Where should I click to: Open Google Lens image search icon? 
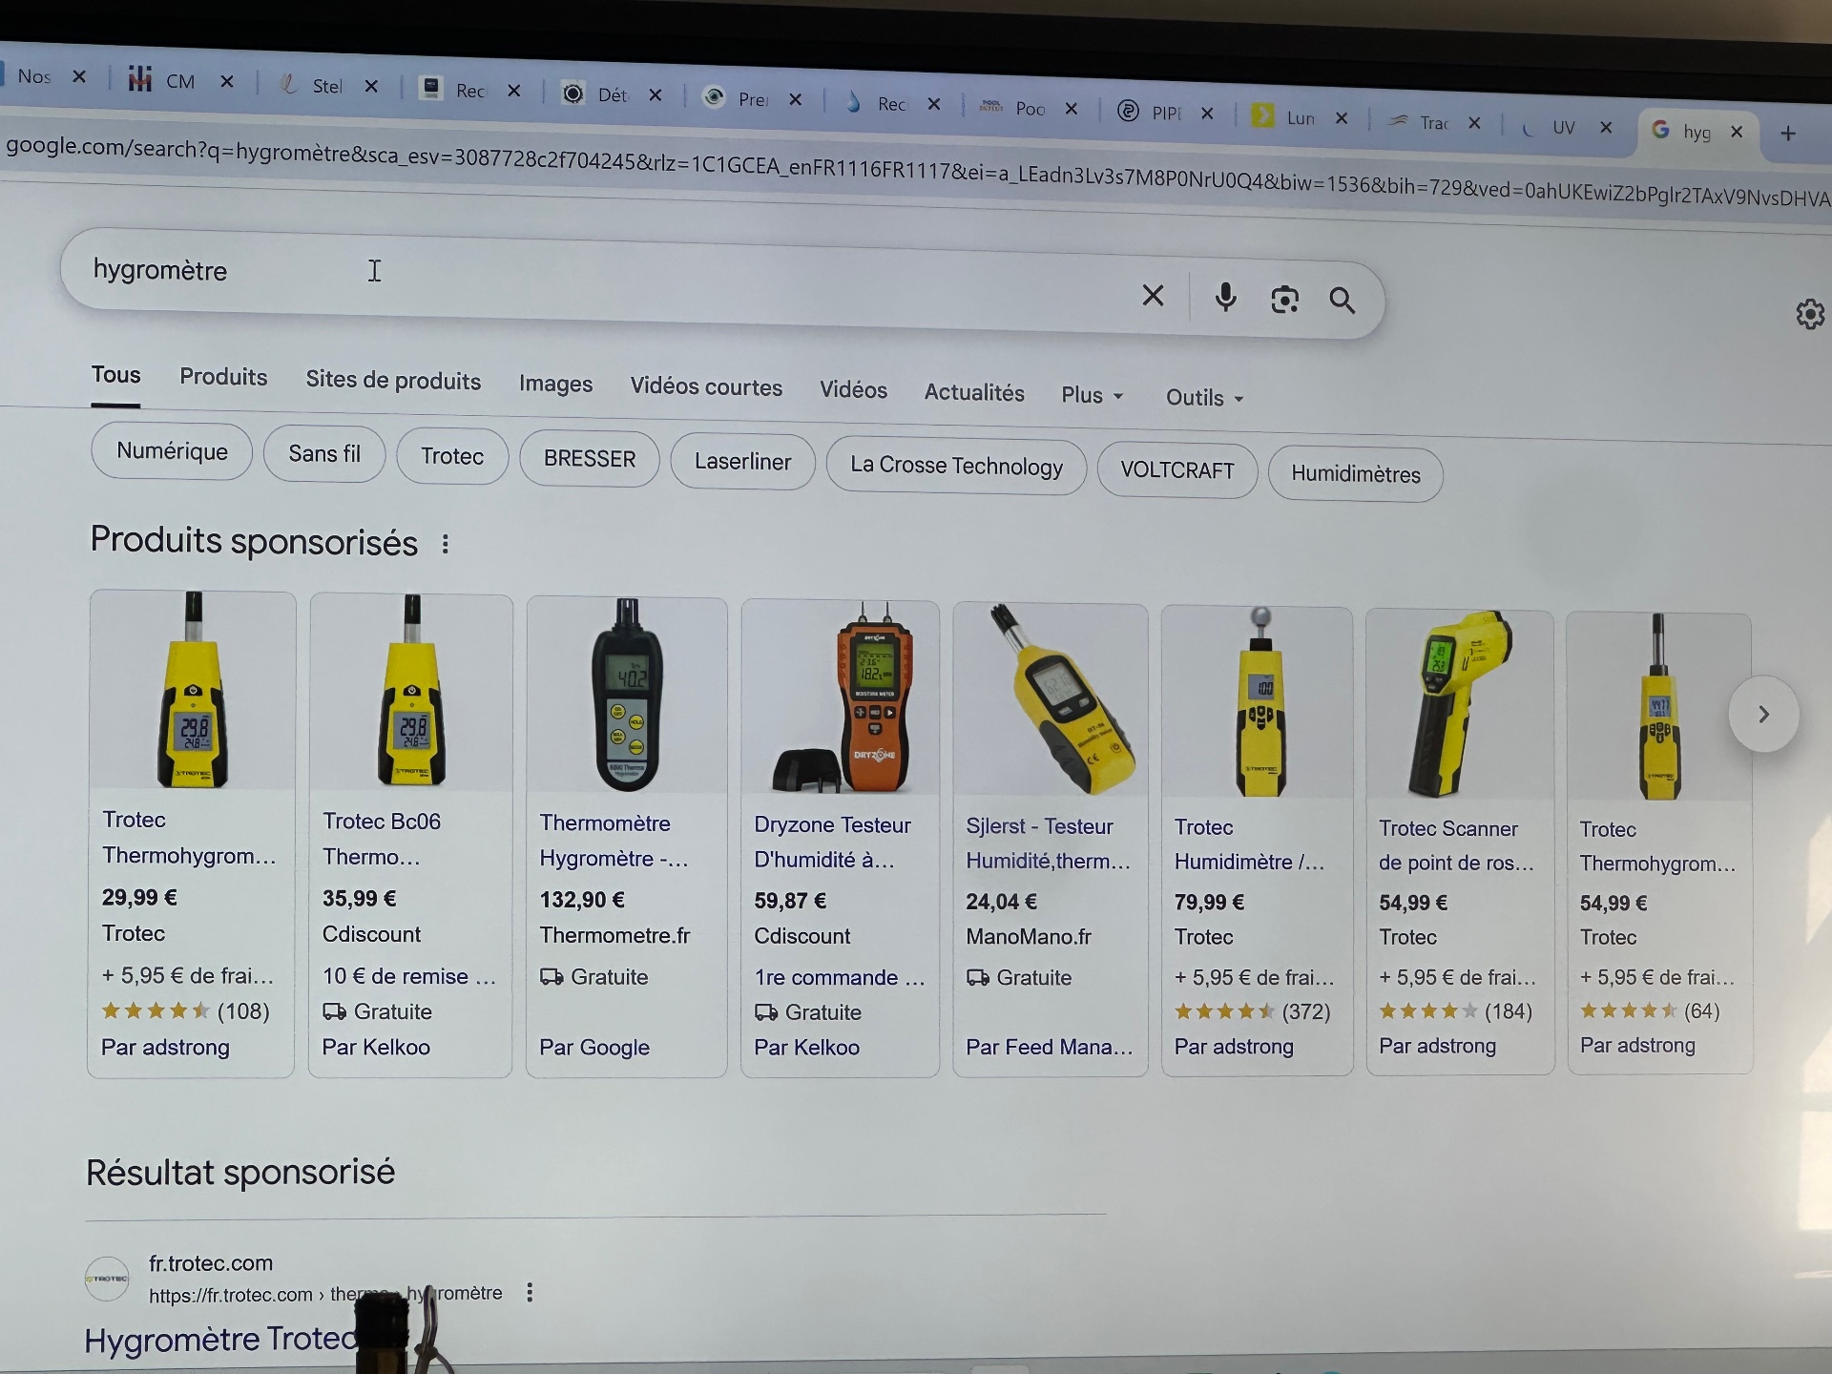1284,300
